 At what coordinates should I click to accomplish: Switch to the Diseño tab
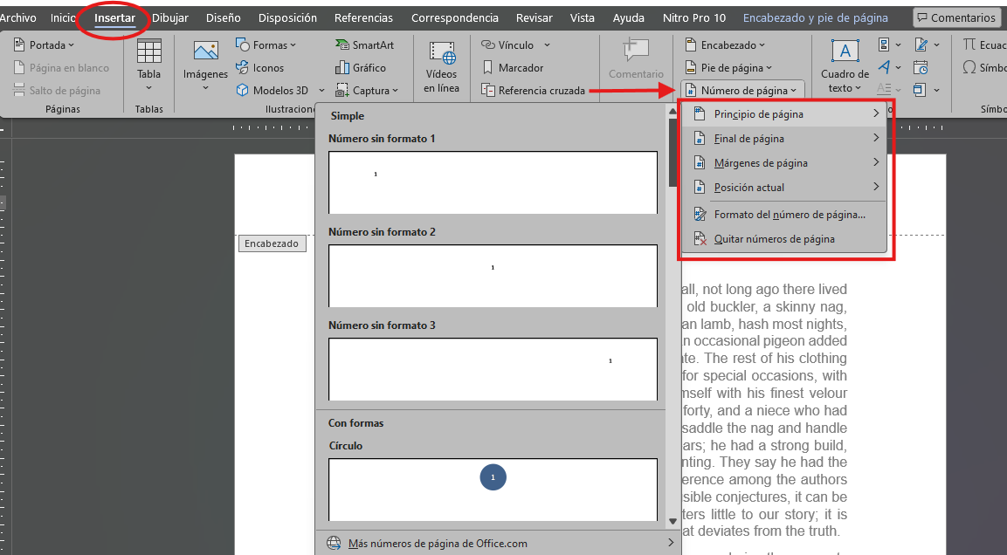[x=224, y=18]
